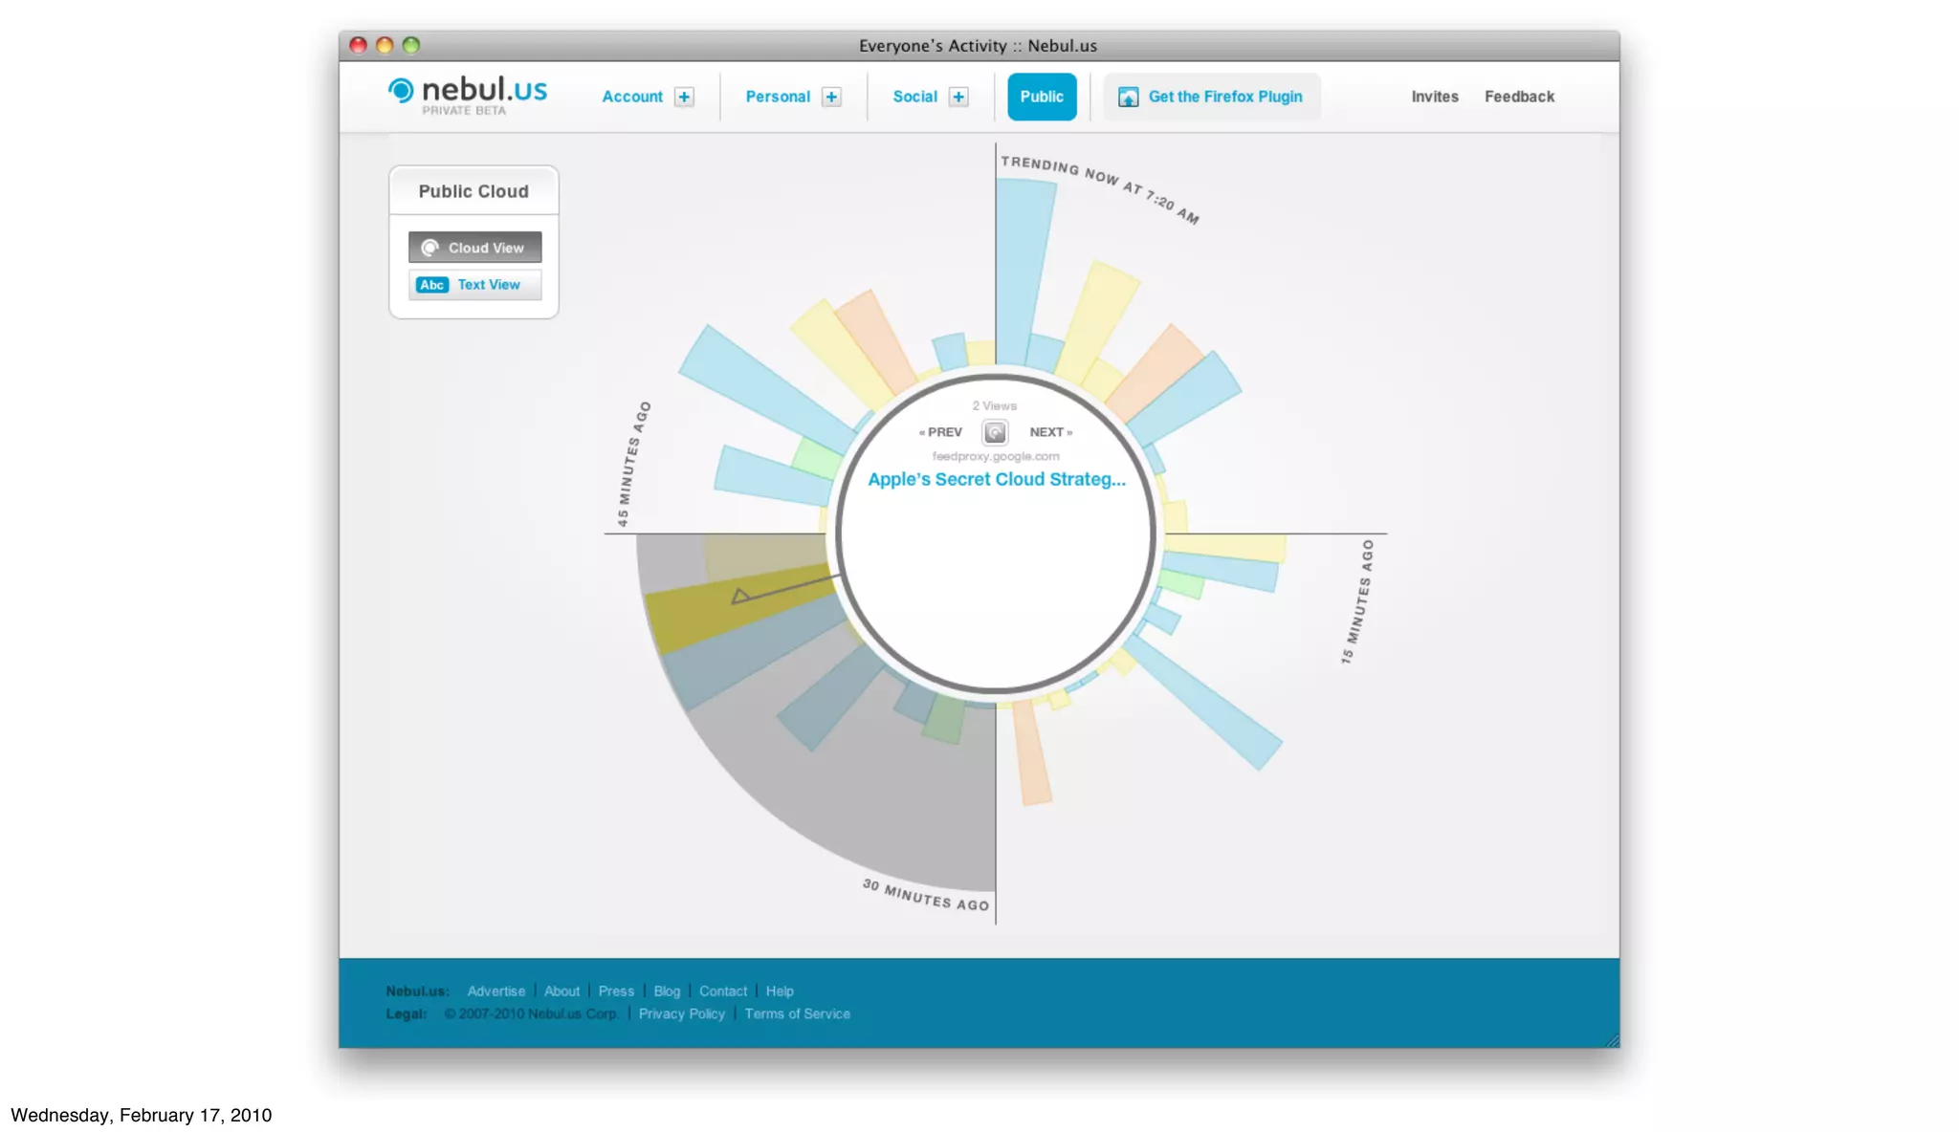The width and height of the screenshot is (1959, 1132).
Task: Click the nebul.us logo icon
Action: pyautogui.click(x=401, y=91)
